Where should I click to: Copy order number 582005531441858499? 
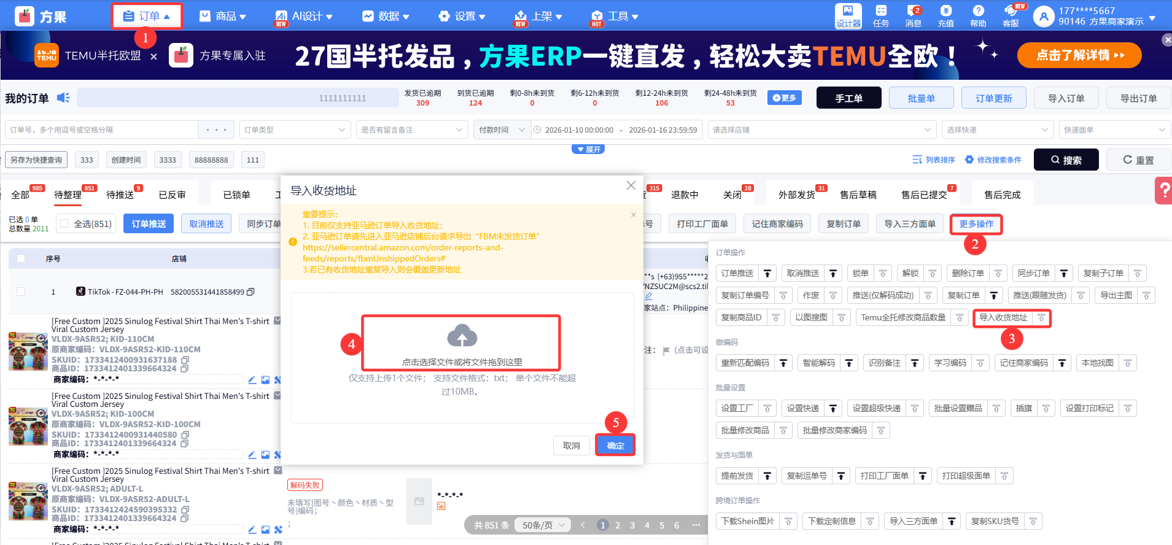[250, 292]
